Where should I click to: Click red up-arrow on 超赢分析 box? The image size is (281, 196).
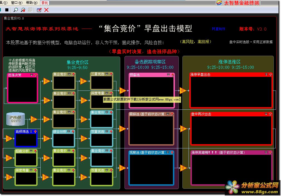[35, 151]
